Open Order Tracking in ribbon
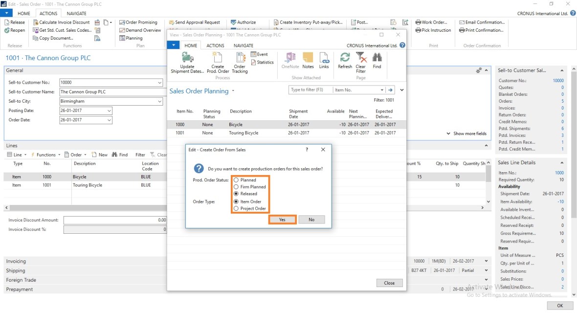Image resolution: width=577 pixels, height=313 pixels. pyautogui.click(x=240, y=58)
